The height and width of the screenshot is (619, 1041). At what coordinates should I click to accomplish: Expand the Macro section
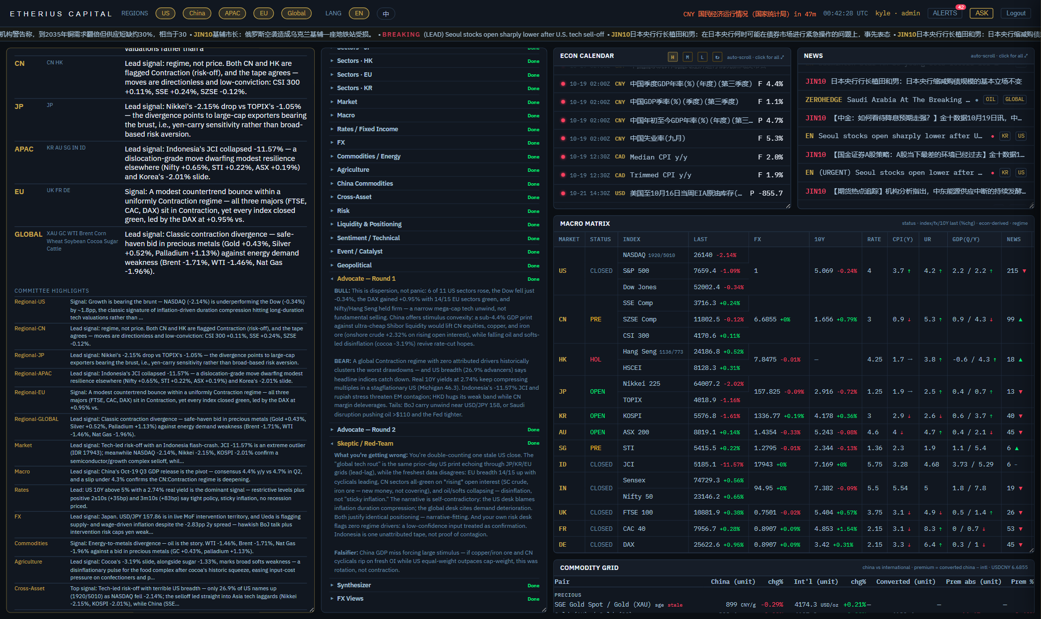click(x=435, y=115)
